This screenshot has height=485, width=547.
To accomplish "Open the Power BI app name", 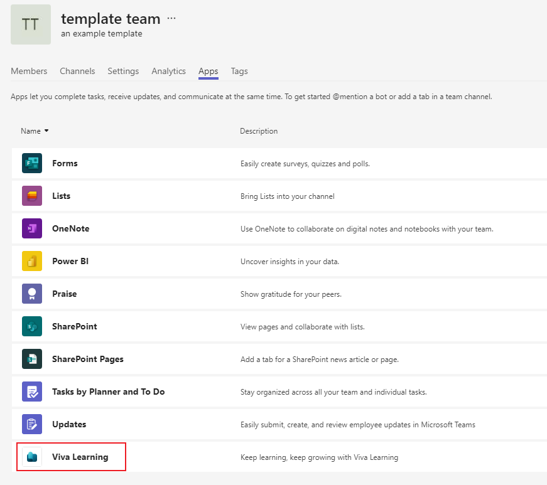I will (x=70, y=261).
